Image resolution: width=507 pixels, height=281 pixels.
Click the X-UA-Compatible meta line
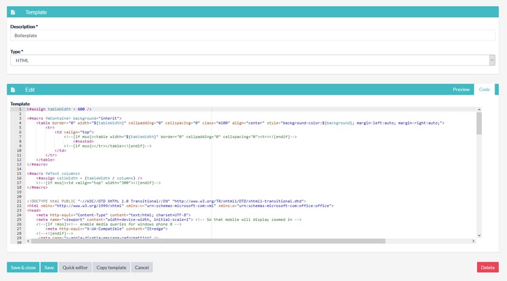(106, 229)
